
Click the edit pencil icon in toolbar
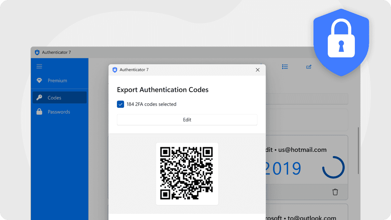(309, 67)
